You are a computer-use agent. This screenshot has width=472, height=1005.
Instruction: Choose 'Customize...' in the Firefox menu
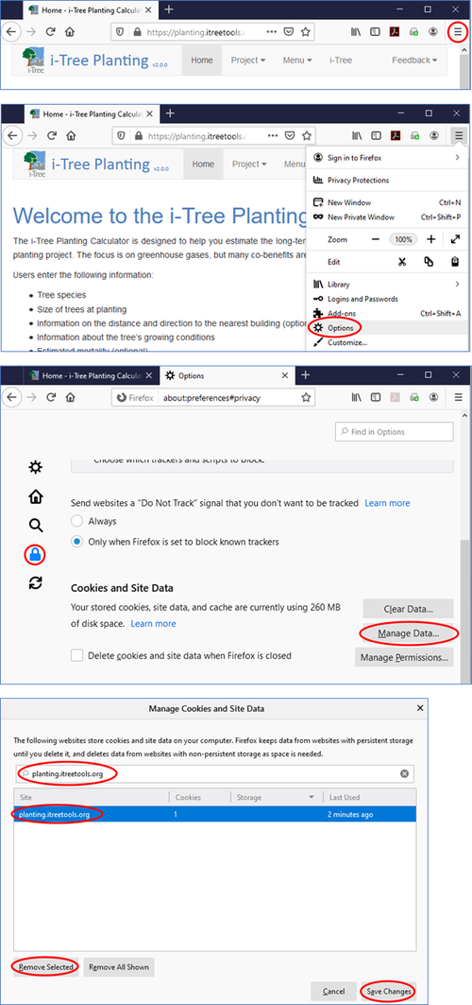pos(347,343)
